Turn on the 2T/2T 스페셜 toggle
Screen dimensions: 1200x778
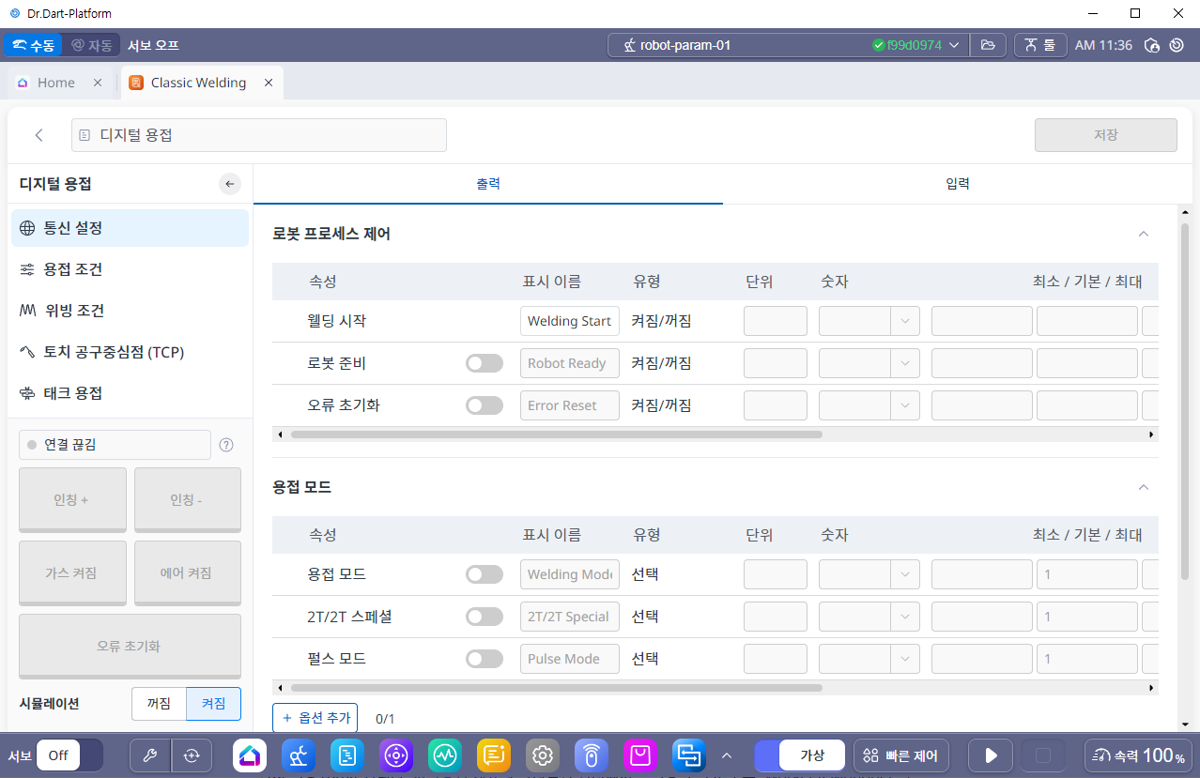click(x=485, y=617)
